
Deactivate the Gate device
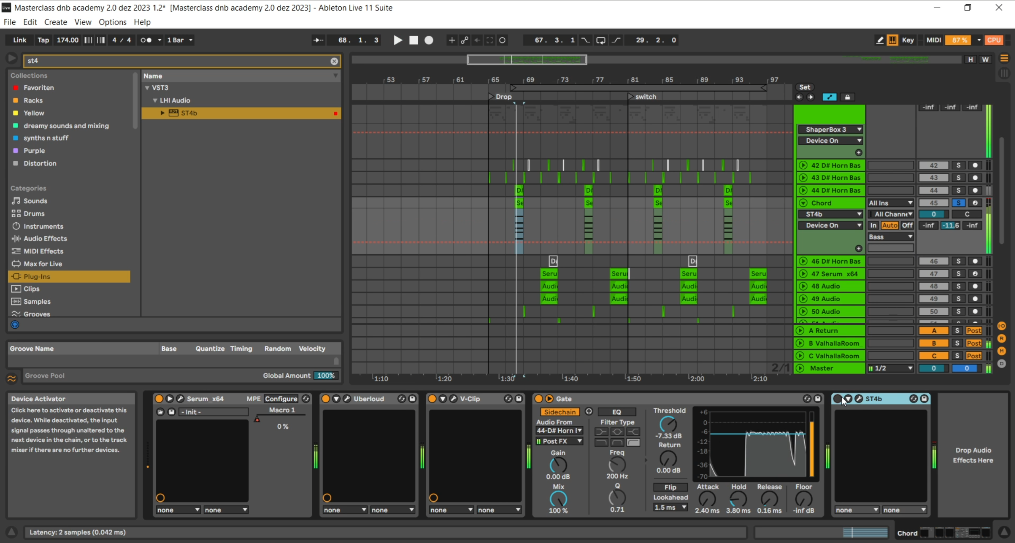[539, 399]
